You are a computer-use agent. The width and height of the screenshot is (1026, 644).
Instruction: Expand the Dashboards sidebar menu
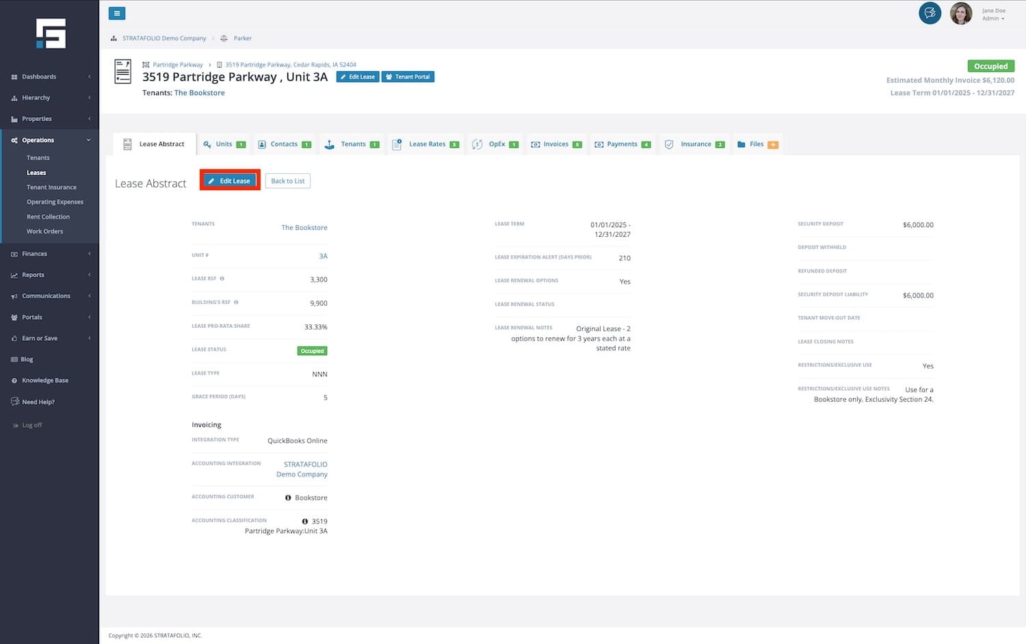point(39,77)
